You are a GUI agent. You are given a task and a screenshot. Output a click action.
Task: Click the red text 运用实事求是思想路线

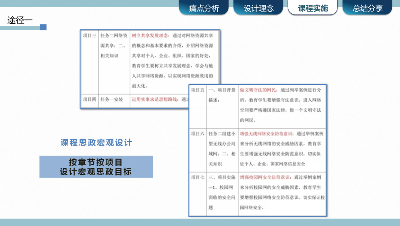157,99
